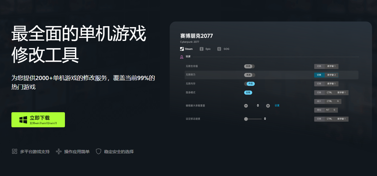This screenshot has width=377, height=176.
Task: Click 切换 button in 隐身模式 row
Action: point(319,93)
